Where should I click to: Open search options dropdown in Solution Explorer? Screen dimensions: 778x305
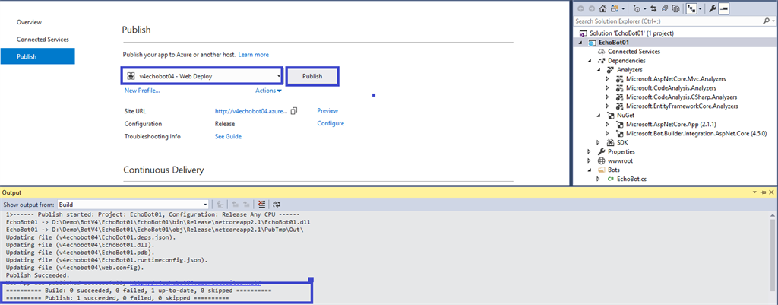773,21
